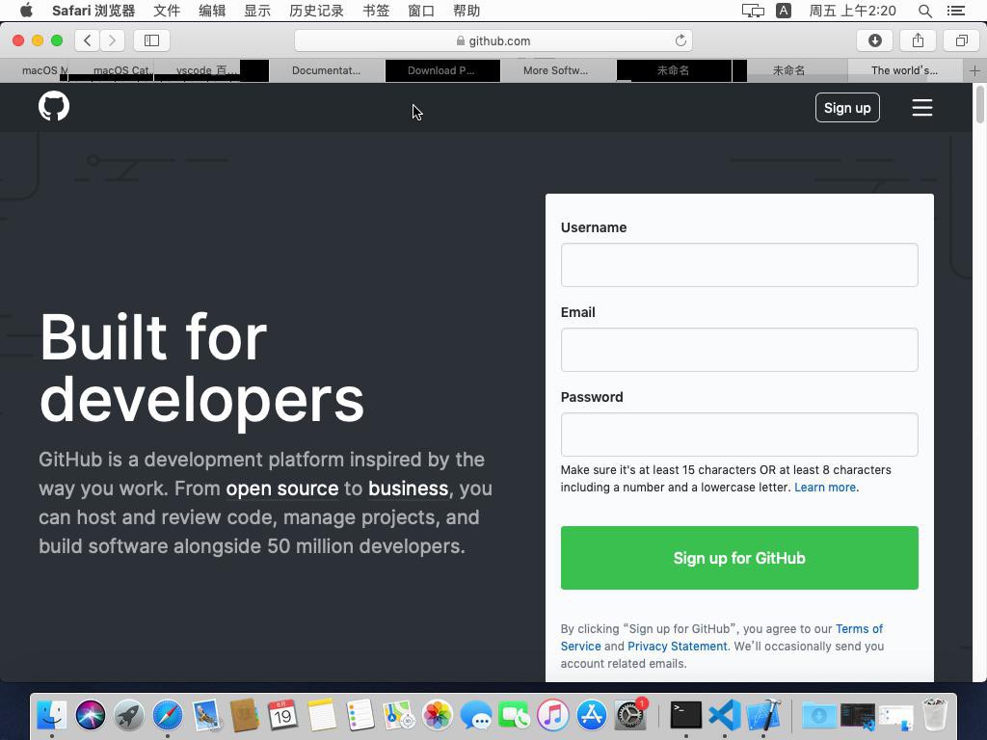Open Terminal from the Dock
This screenshot has width=987, height=740.
685,716
